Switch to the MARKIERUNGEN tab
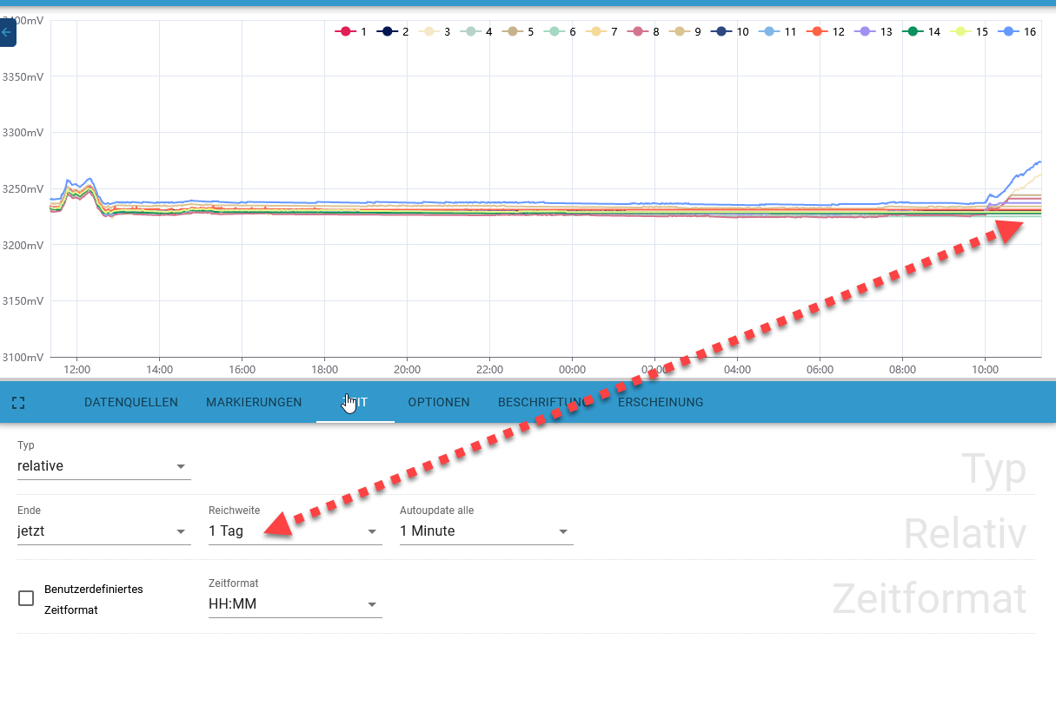1056x705 pixels. (254, 403)
